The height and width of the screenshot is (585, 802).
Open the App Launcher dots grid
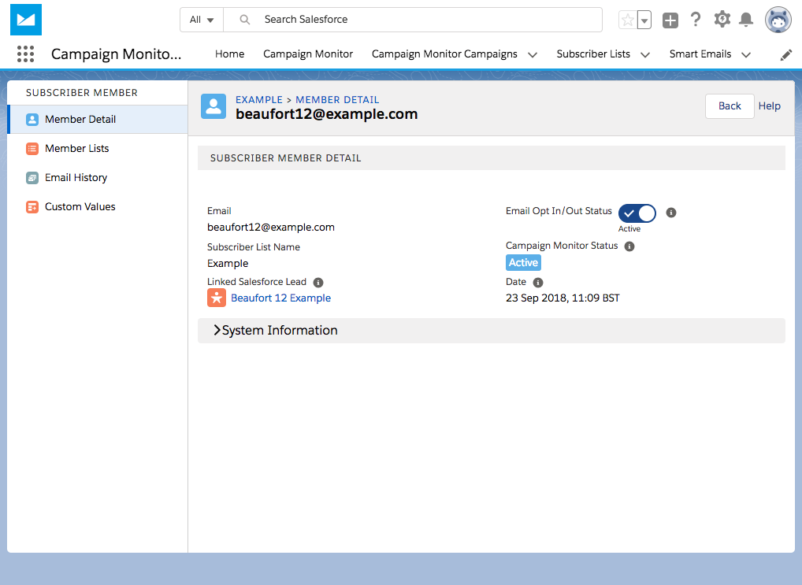25,54
